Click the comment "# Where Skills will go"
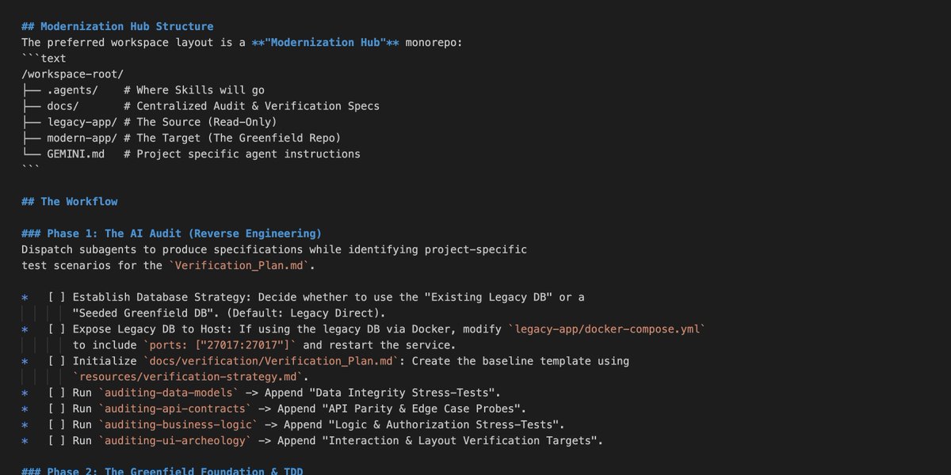Screen dimensions: 951x475 click(194, 90)
